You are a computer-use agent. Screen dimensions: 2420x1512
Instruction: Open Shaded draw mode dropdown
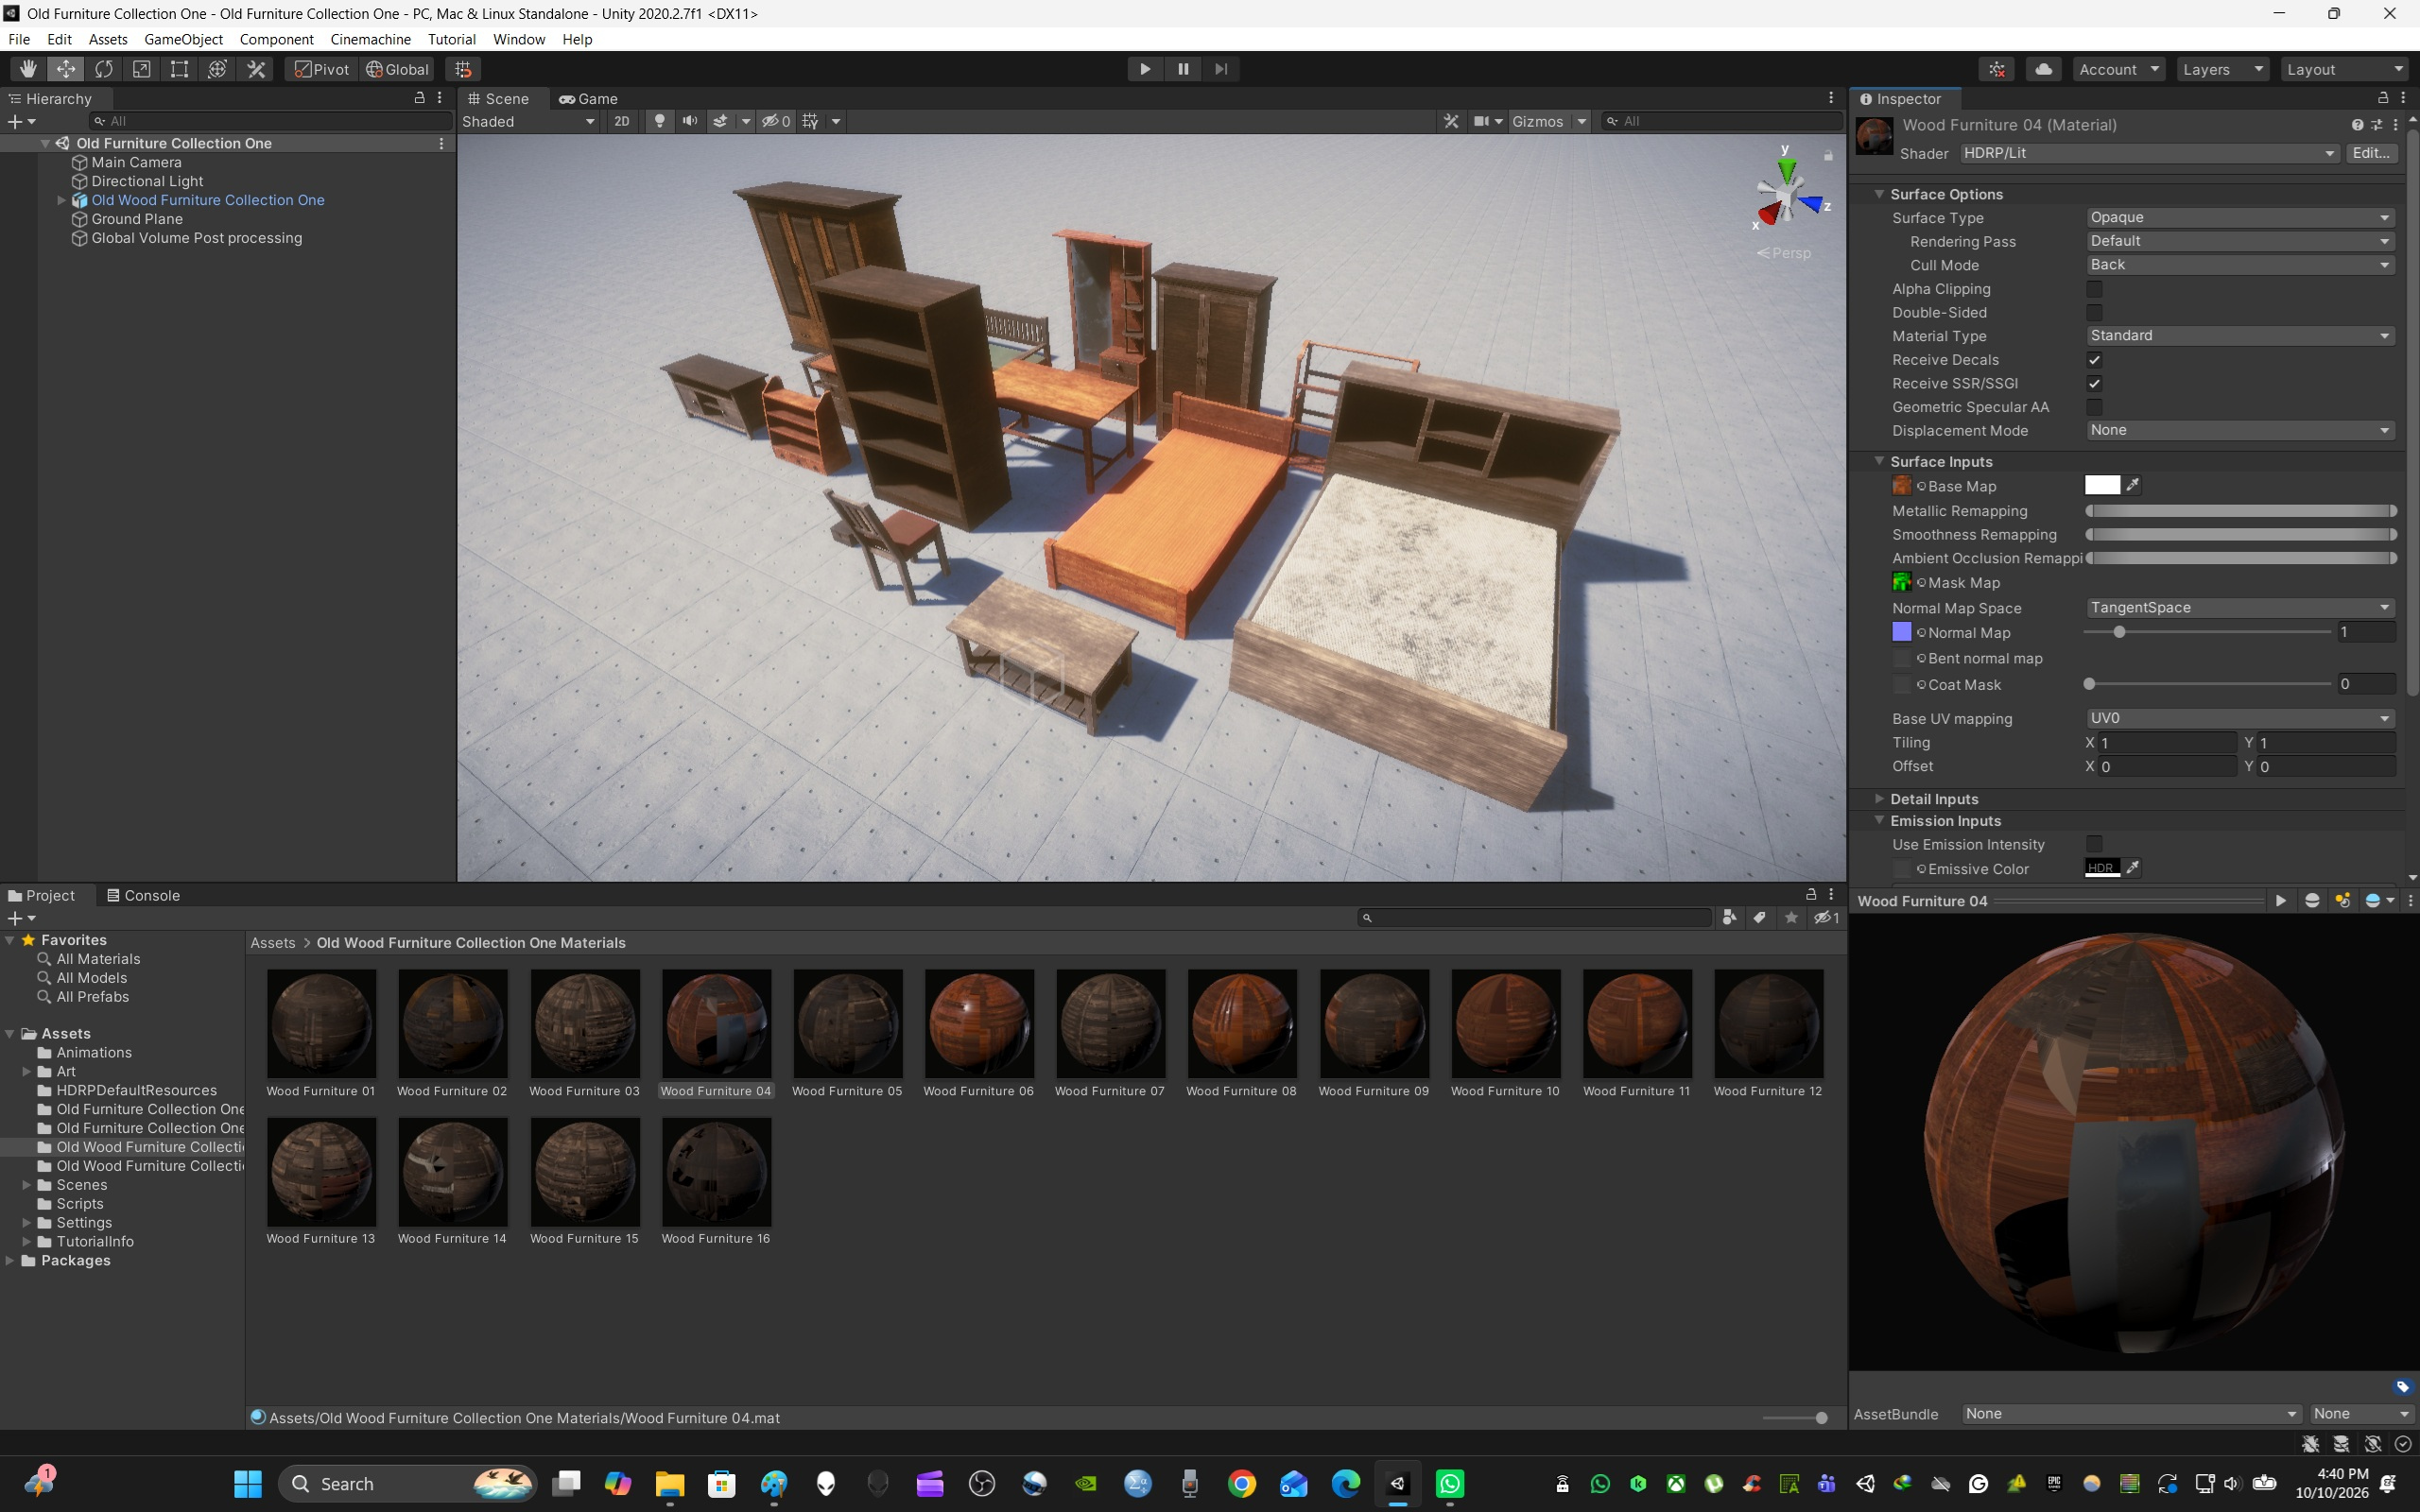(529, 121)
